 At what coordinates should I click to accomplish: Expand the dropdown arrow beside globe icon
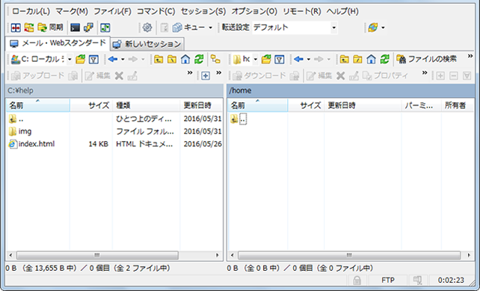383,28
